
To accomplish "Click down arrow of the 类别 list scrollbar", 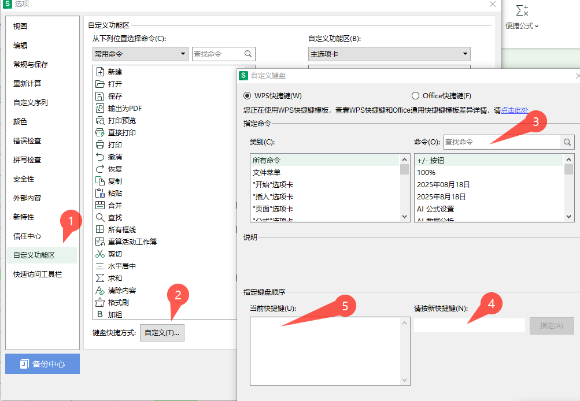I will [404, 217].
